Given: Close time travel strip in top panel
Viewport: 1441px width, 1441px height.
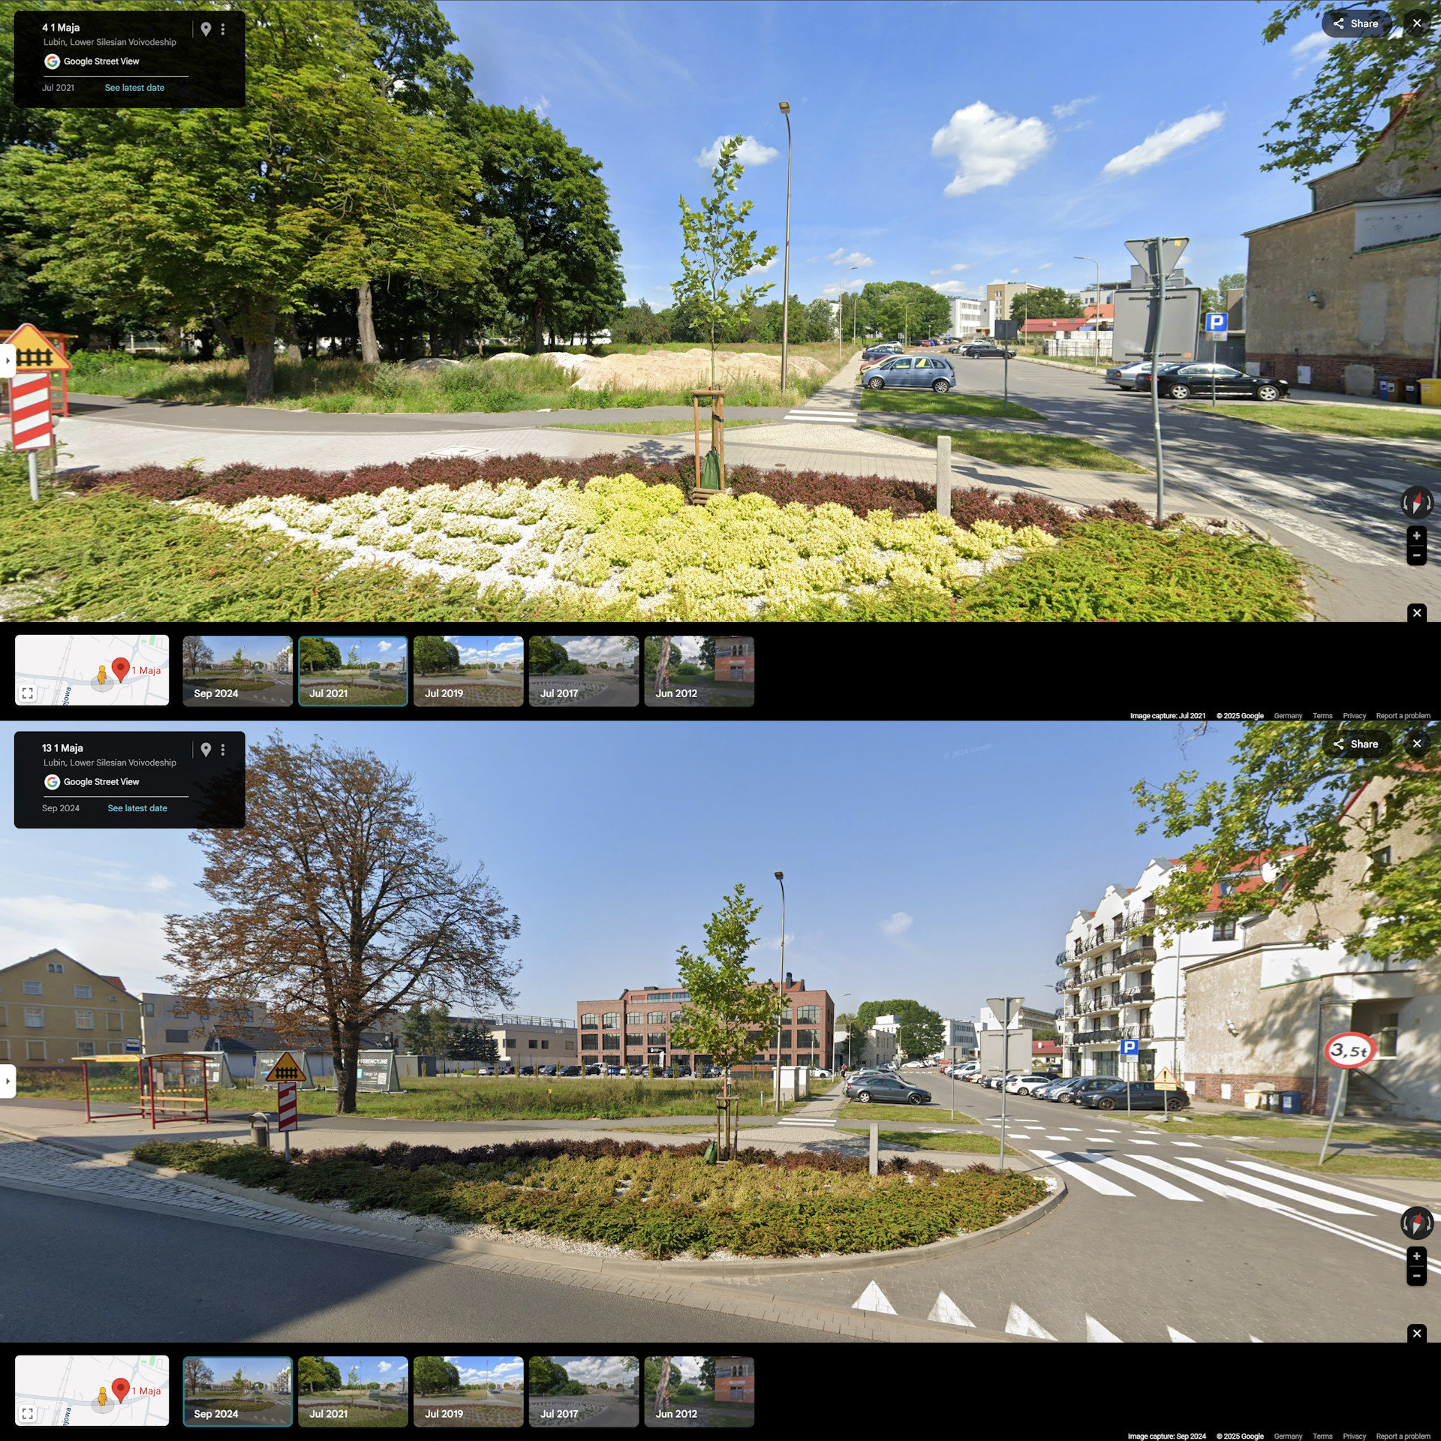Looking at the screenshot, I should click(x=1416, y=613).
